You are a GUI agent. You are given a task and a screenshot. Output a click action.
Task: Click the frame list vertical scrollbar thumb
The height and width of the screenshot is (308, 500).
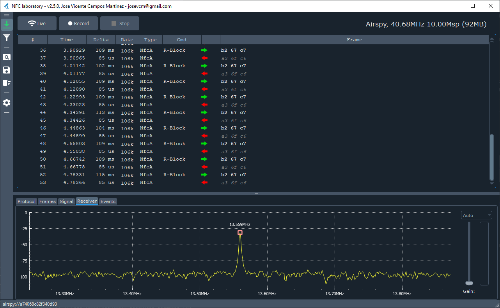click(x=492, y=157)
